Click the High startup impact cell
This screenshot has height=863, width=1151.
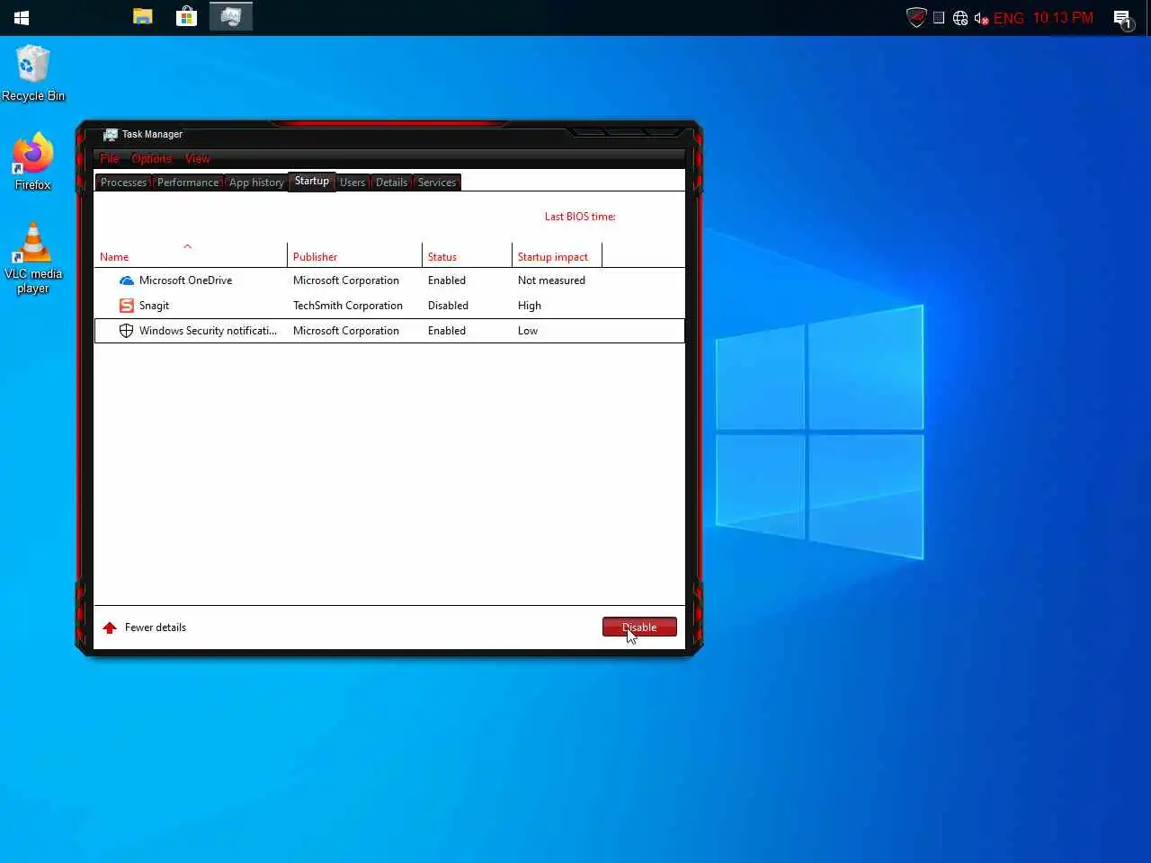(530, 306)
